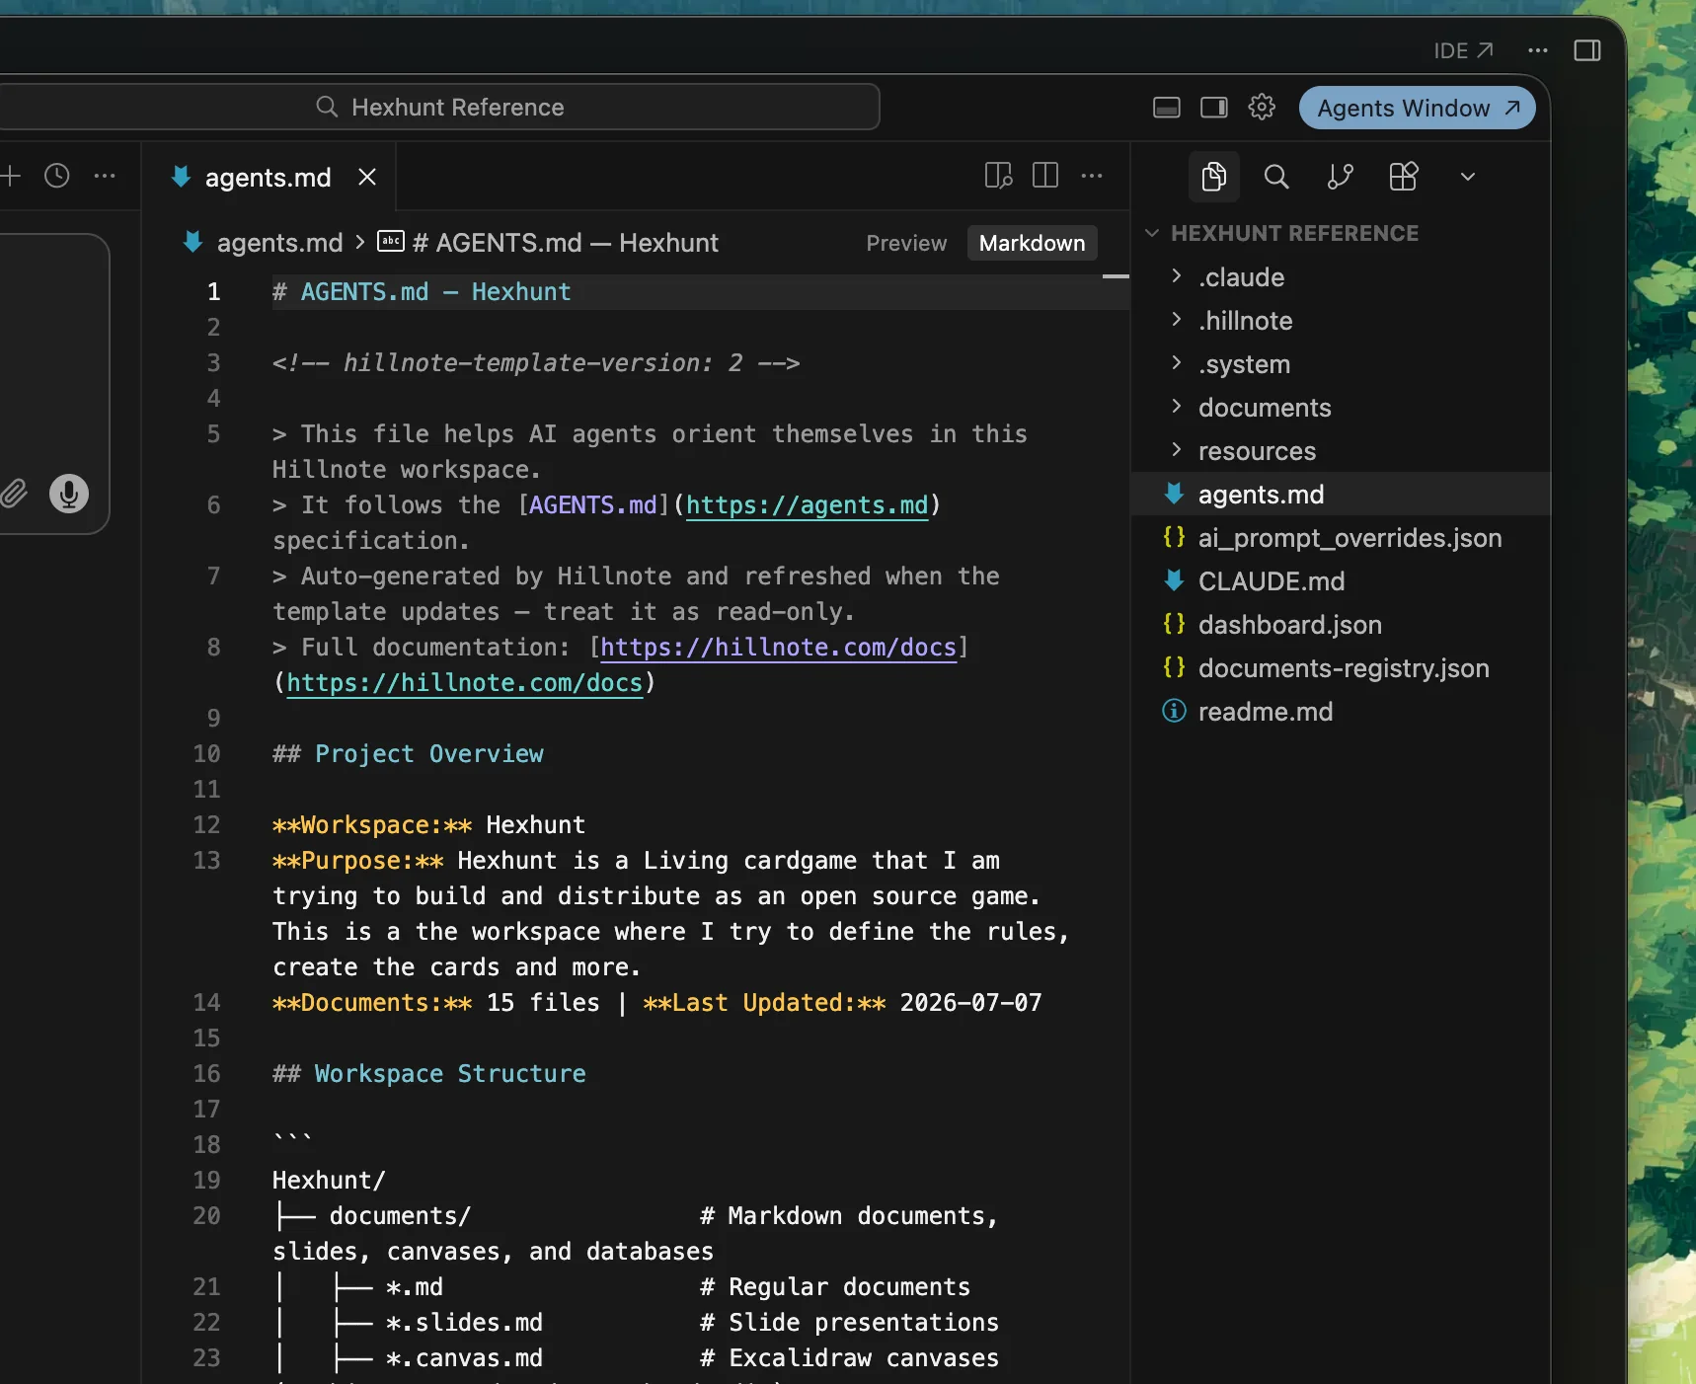Screen dimensions: 1696x1384
Task: Open the history clock icon
Action: click(57, 176)
